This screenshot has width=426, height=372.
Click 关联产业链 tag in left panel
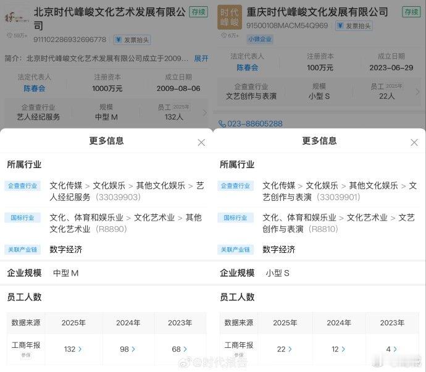pos(23,250)
